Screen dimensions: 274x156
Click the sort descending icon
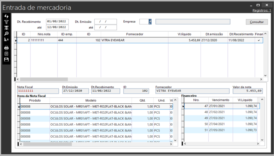(x=6, y=40)
